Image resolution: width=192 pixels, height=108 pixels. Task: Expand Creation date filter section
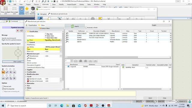coord(26,72)
